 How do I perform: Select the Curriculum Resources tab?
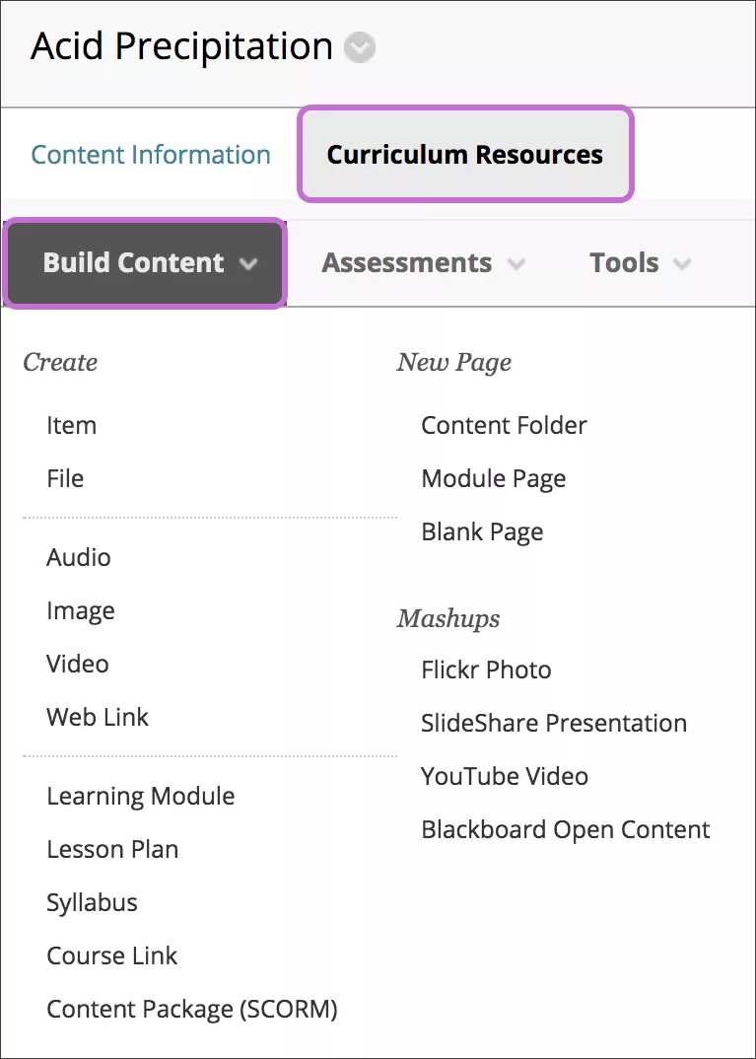click(x=464, y=155)
